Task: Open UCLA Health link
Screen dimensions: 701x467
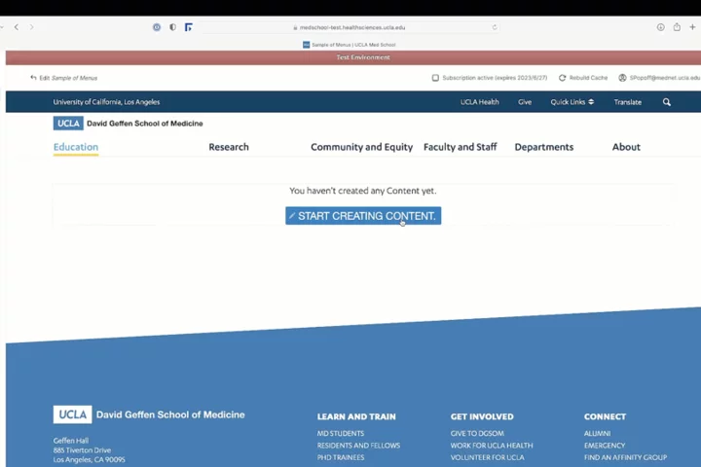Action: tap(480, 102)
